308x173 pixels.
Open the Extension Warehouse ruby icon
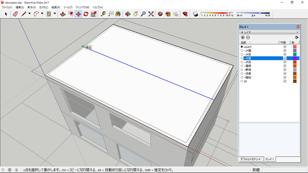pos(185,14)
